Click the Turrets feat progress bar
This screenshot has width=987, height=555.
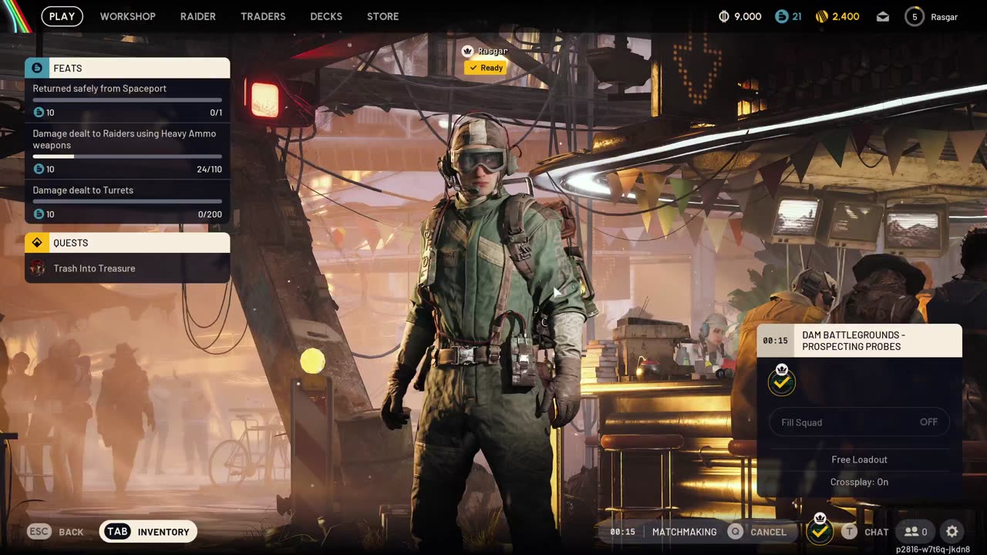(x=127, y=201)
